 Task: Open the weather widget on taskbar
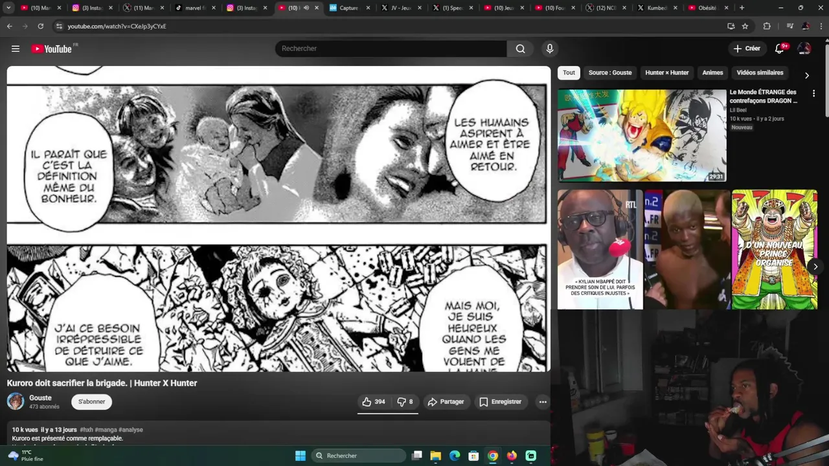pos(25,456)
